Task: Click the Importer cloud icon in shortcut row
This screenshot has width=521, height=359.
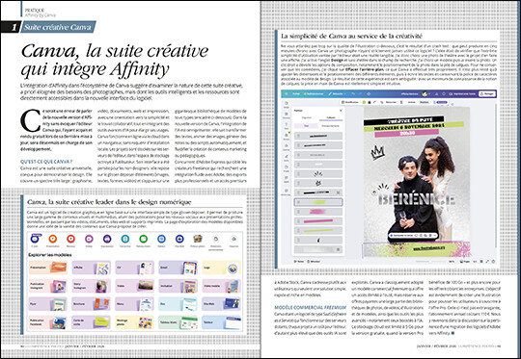Action: pos(233,239)
